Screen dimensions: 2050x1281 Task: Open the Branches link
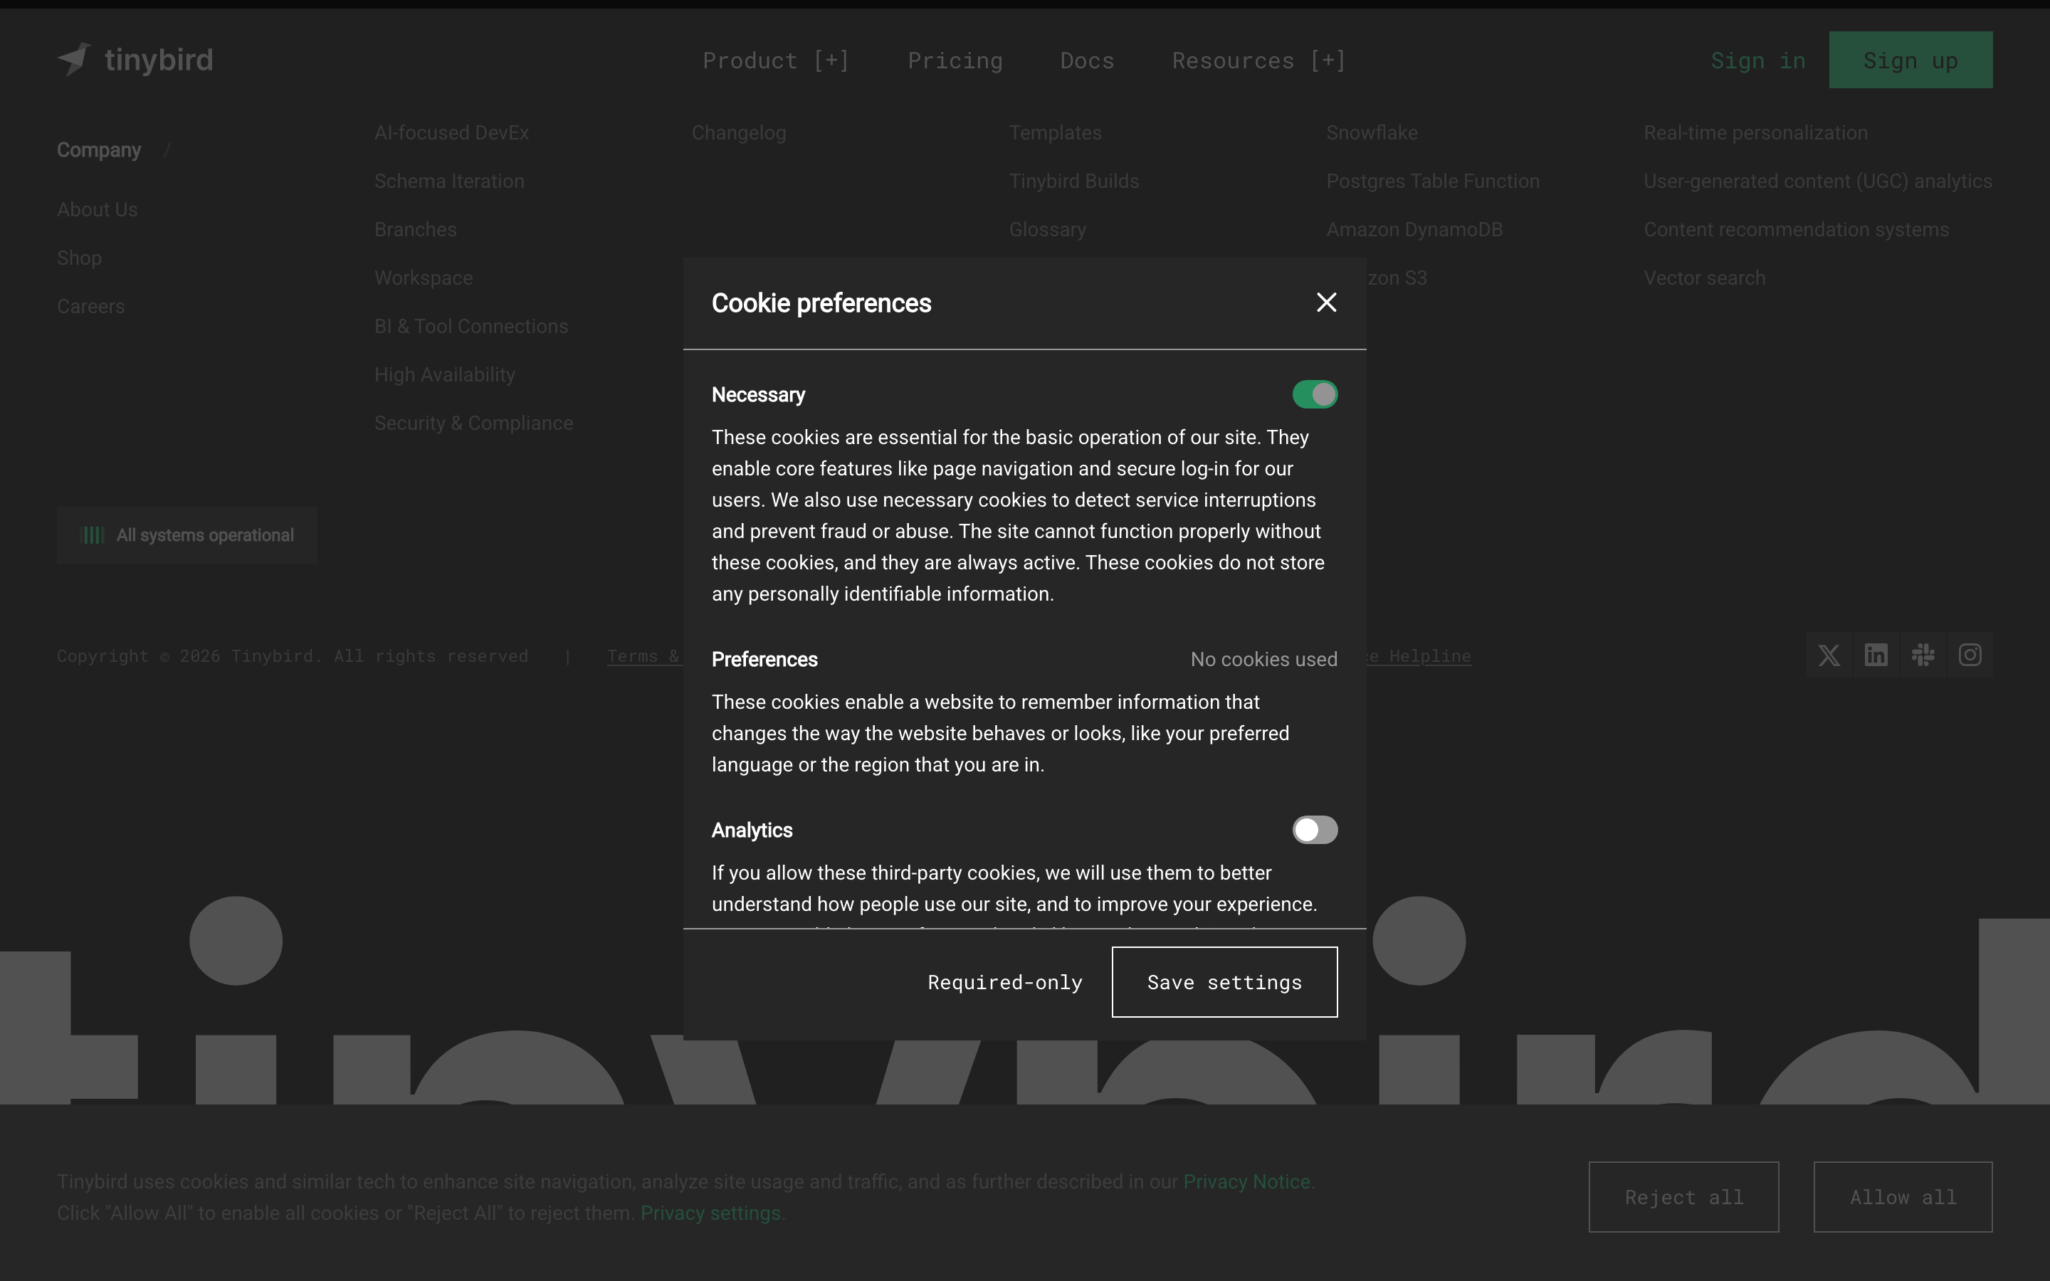tap(415, 230)
